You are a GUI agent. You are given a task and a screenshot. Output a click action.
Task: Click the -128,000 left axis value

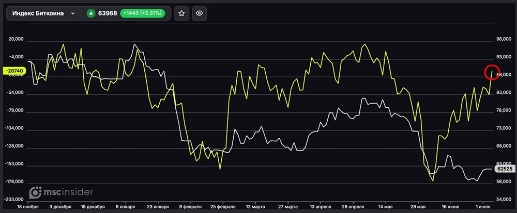14,146
